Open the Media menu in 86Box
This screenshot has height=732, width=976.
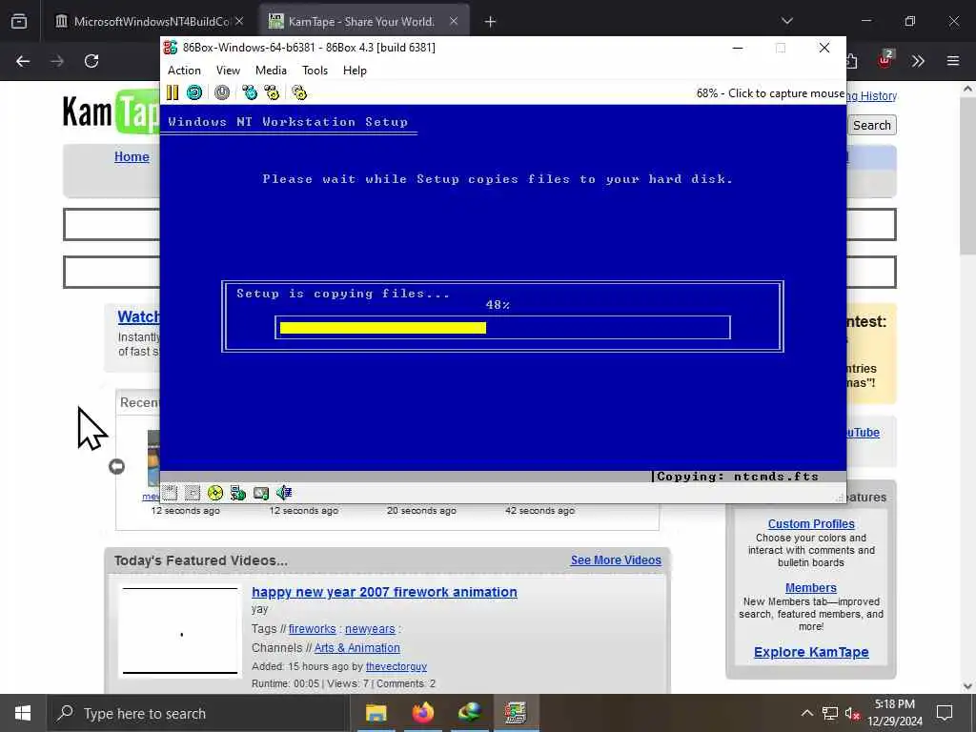pyautogui.click(x=271, y=71)
